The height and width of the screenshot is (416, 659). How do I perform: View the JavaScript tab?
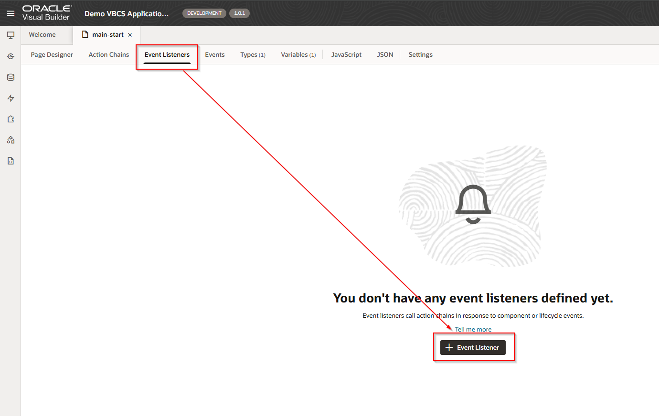[346, 55]
